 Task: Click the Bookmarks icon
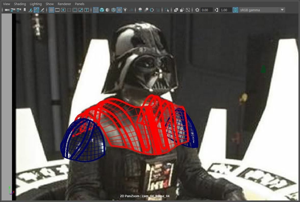coord(25,10)
